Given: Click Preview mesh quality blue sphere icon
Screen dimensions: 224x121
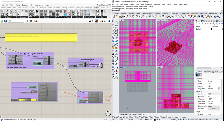Looking at the screenshot, I should point(109,21).
